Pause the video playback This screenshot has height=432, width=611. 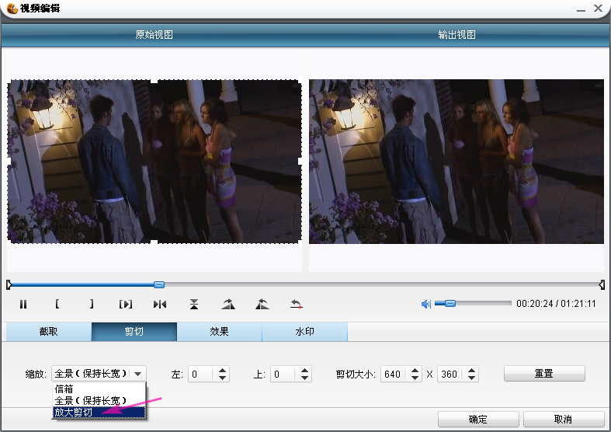(x=23, y=304)
